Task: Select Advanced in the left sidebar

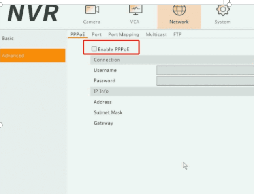Action: [x=13, y=56]
